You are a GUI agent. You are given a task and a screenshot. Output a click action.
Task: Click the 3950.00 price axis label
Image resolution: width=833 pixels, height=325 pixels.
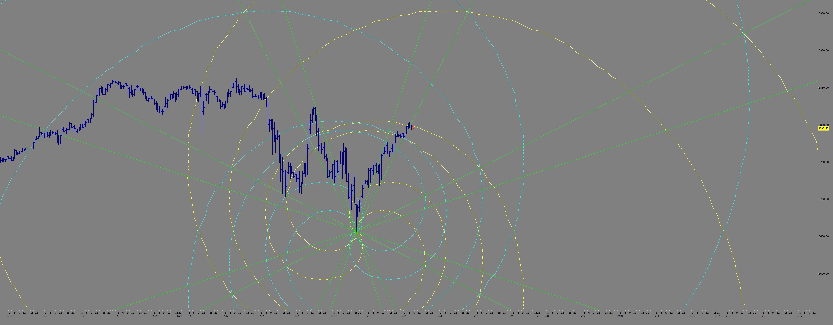click(x=824, y=14)
